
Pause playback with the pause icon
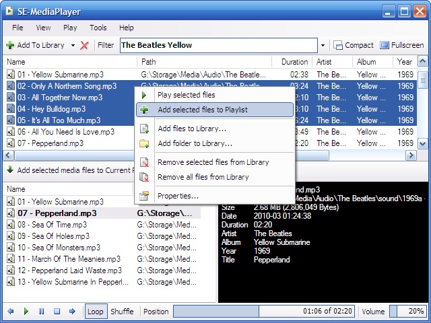[42, 312]
